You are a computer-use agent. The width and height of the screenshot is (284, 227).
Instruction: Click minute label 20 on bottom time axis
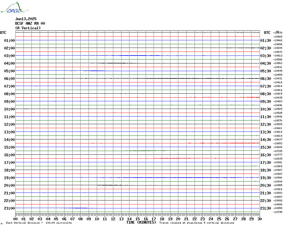tap(178, 219)
